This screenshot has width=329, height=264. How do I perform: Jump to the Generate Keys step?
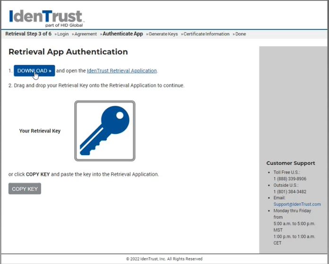(163, 34)
